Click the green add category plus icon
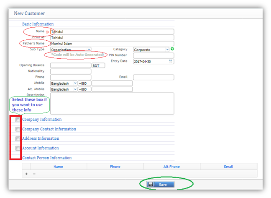Screen dimensions: 271x198 172,49
